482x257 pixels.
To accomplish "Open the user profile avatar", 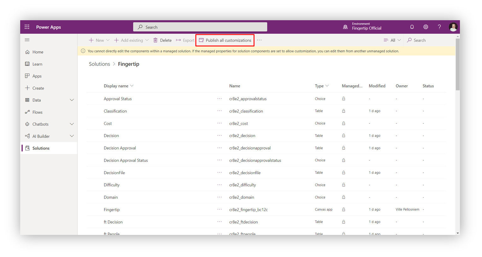I will point(453,27).
